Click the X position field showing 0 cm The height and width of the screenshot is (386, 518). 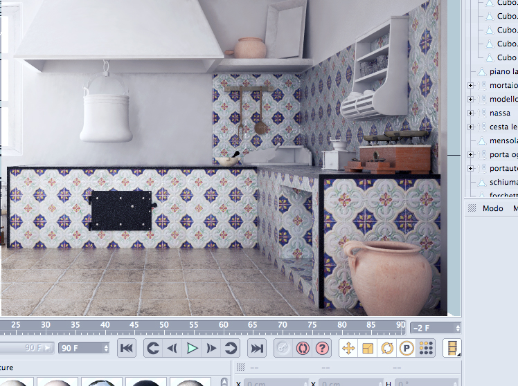pos(277,384)
